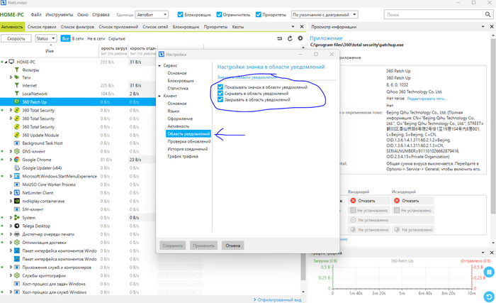496x303 pixels.
Task: Click the Google Chrome icon in the list
Action: [16, 160]
